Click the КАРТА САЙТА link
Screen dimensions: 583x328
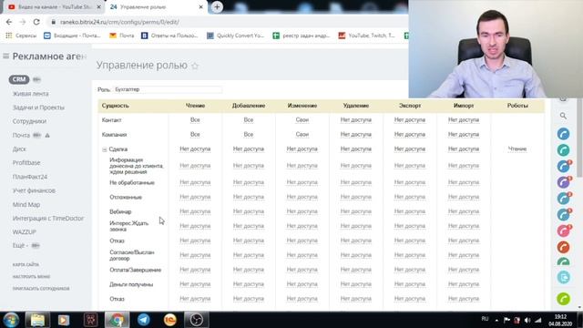pyautogui.click(x=26, y=265)
